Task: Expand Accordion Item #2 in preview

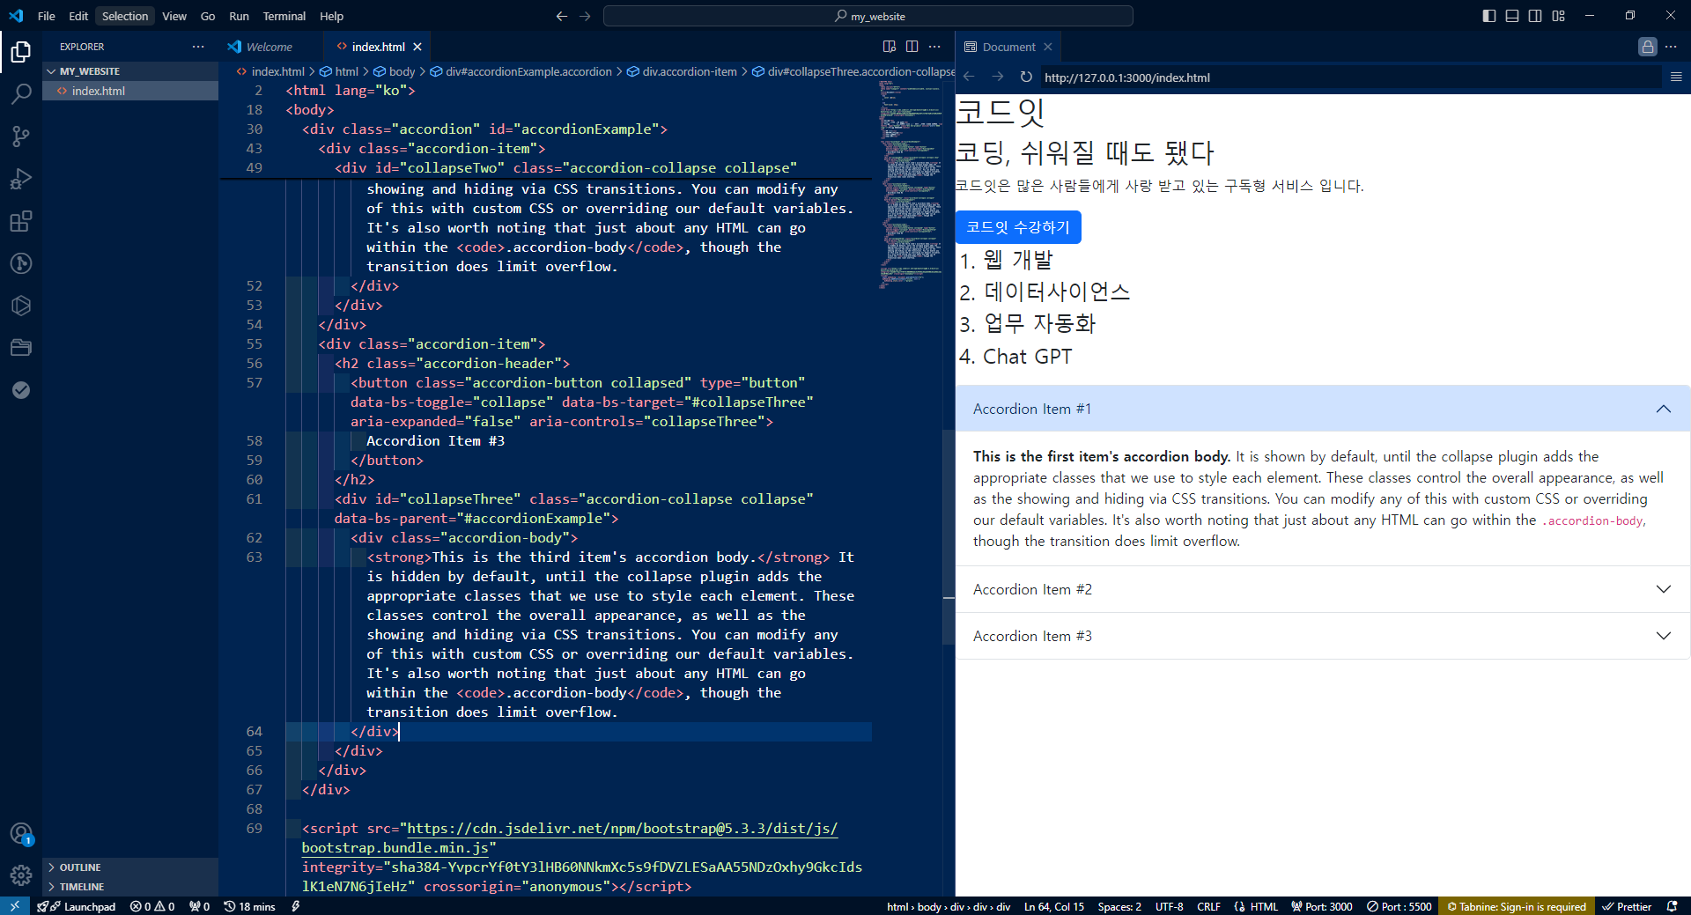Action: point(1322,589)
